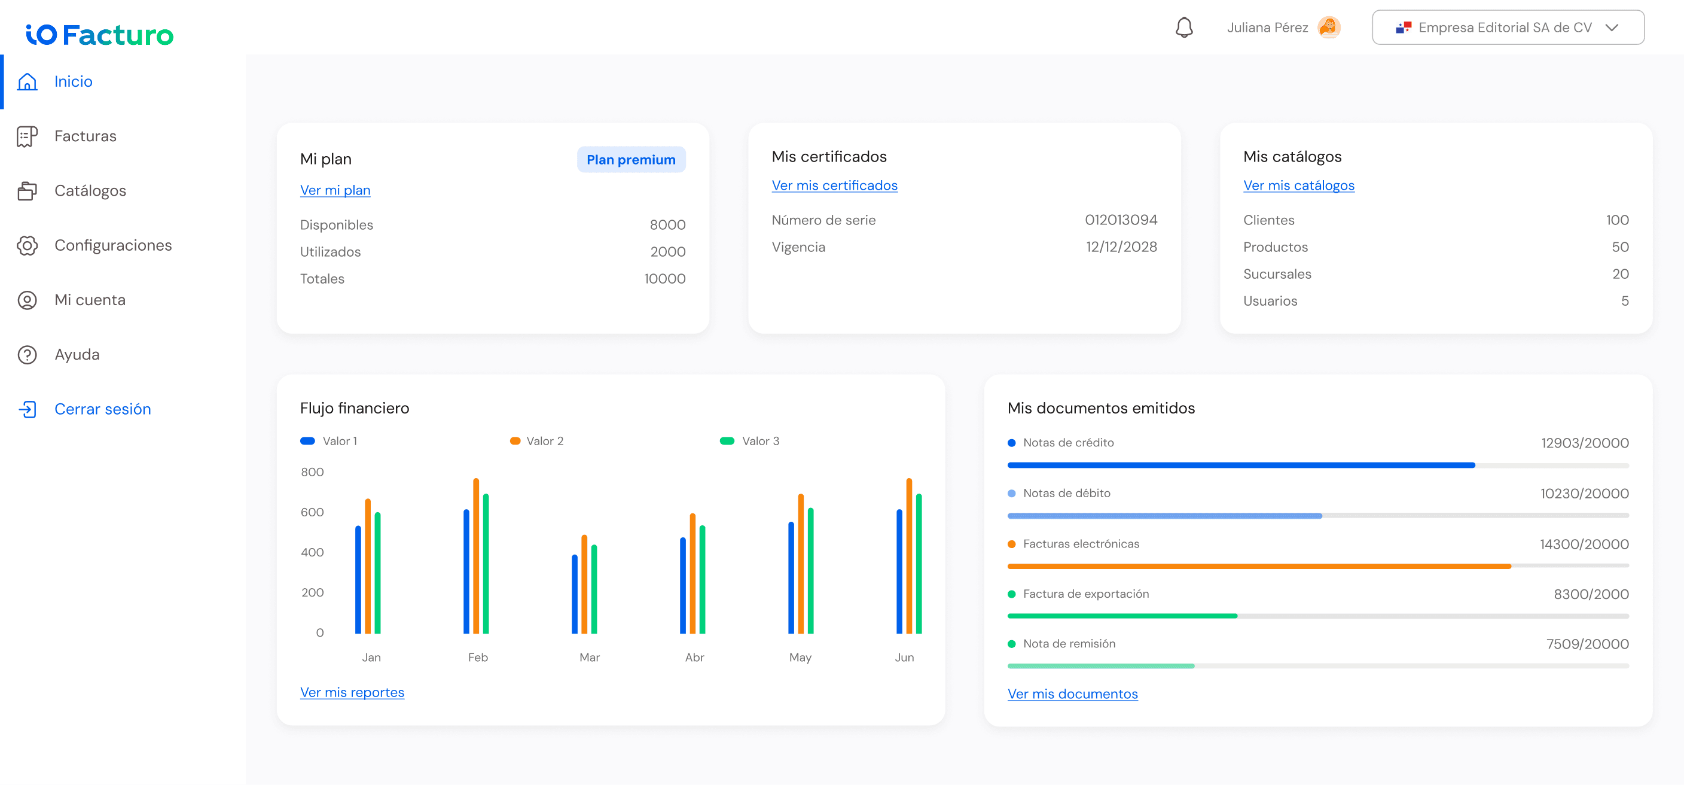Screen dimensions: 1684x785
Task: Click the Factura de exportación progress bar
Action: (x=1318, y=616)
